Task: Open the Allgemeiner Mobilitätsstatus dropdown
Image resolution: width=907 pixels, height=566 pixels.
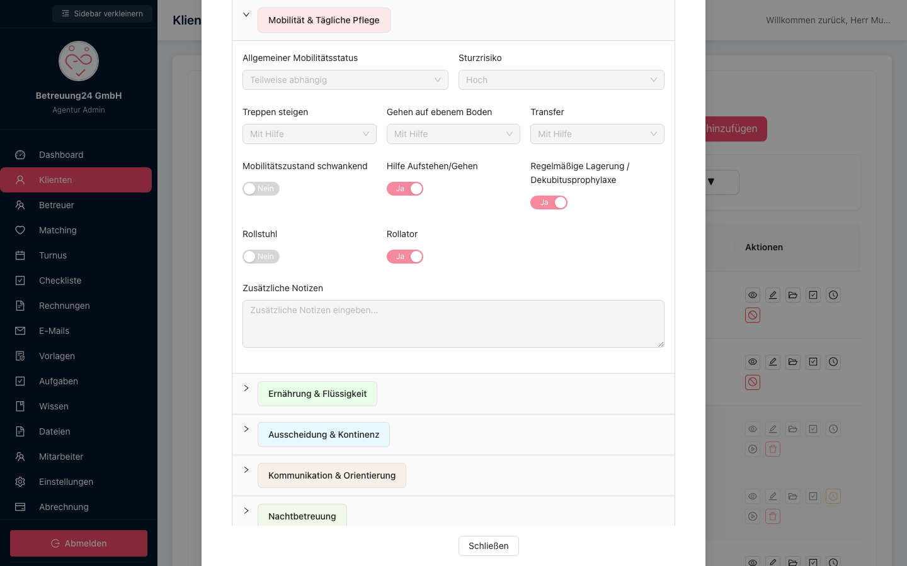Action: coord(345,80)
